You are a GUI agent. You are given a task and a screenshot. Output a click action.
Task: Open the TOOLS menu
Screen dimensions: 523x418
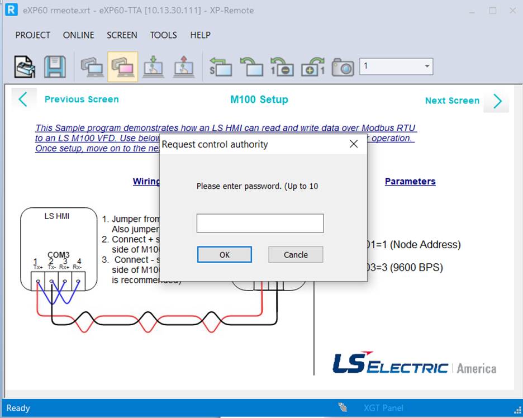(163, 35)
